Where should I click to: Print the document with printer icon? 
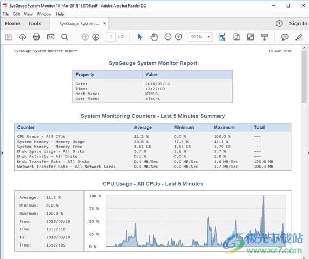pos(36,37)
